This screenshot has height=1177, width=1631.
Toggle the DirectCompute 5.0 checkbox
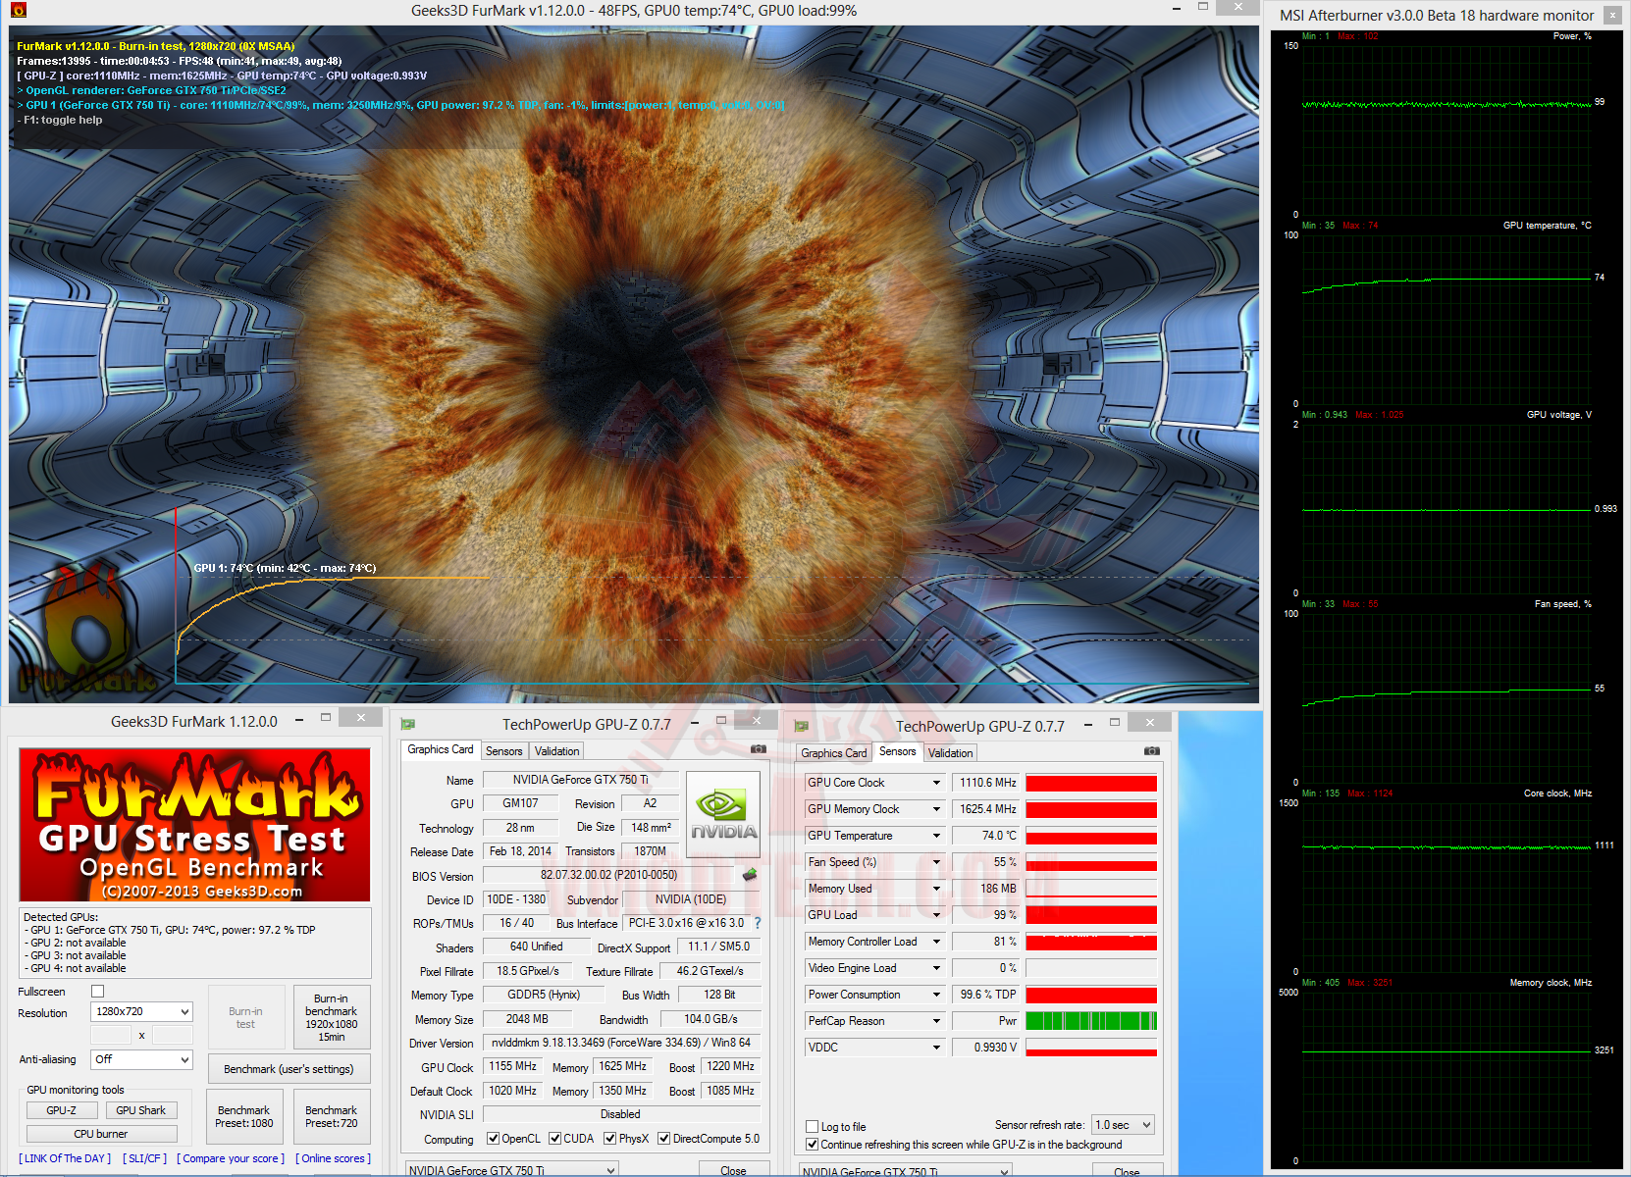click(x=664, y=1139)
